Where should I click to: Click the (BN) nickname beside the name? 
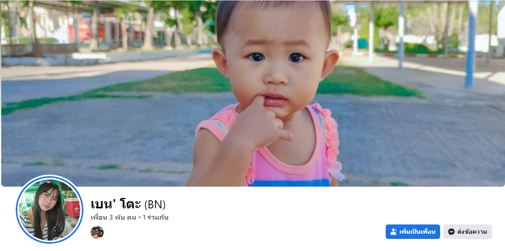pos(155,205)
